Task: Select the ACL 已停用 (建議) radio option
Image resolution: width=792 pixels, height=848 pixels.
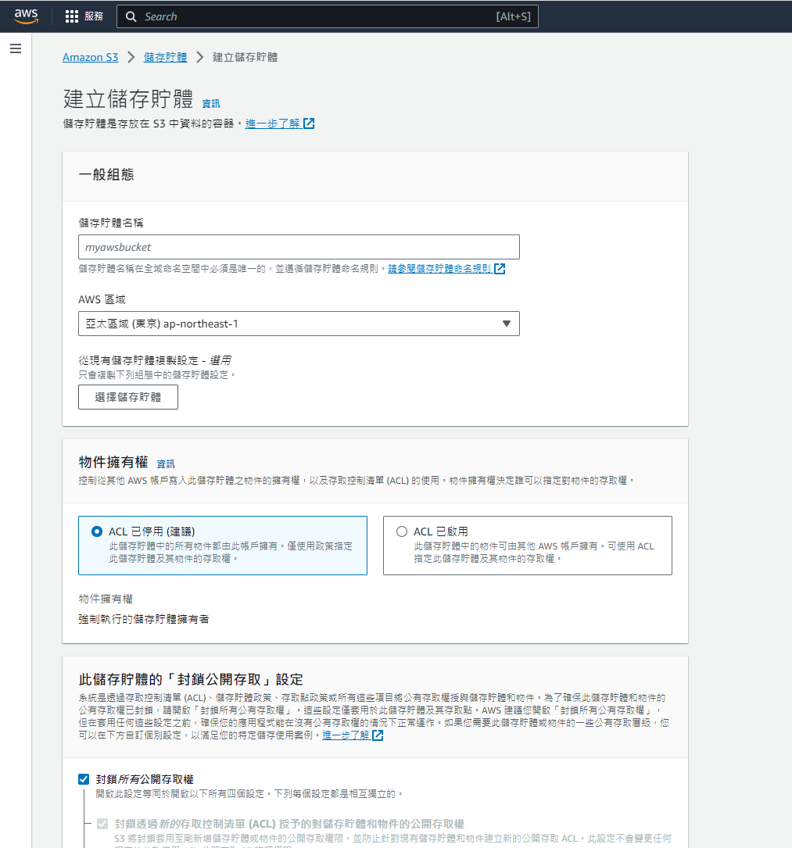Action: [x=97, y=531]
